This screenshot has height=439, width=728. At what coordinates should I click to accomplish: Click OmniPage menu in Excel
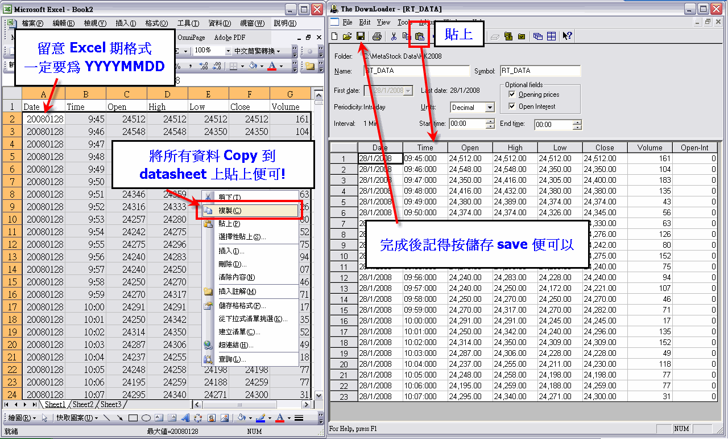pos(191,38)
